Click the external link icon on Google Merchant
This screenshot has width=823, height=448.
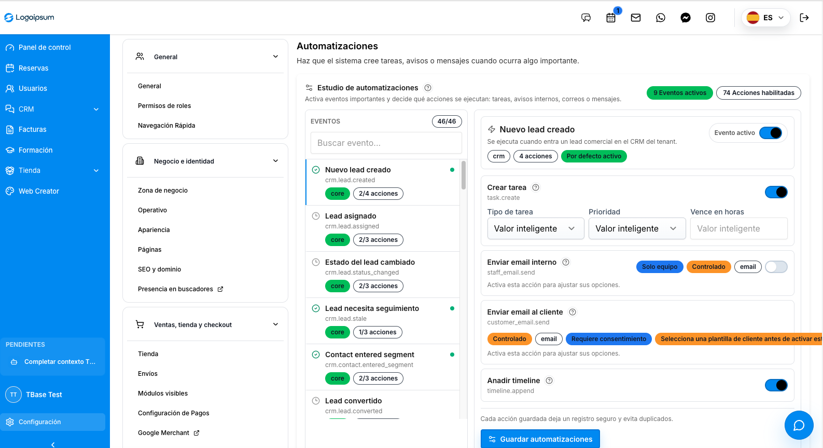(197, 433)
